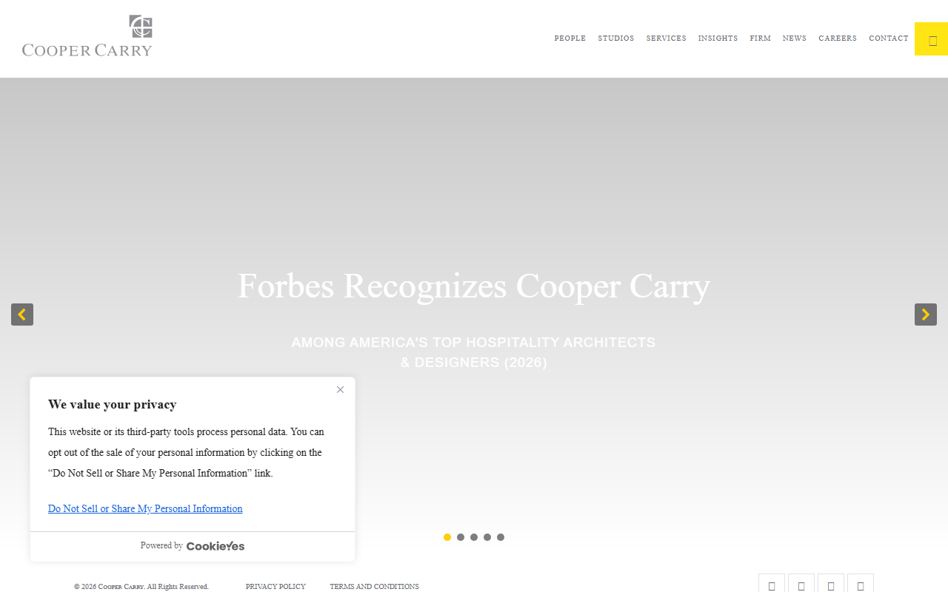Open the Studios menu
The image size is (948, 592).
tap(616, 38)
